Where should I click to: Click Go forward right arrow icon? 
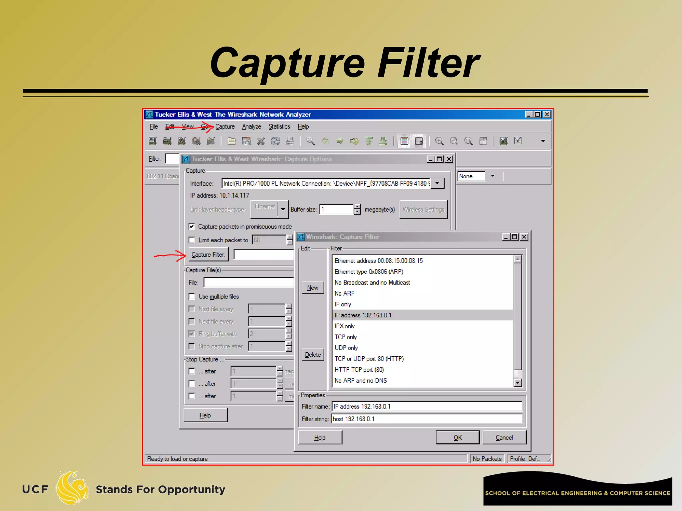pyautogui.click(x=340, y=141)
